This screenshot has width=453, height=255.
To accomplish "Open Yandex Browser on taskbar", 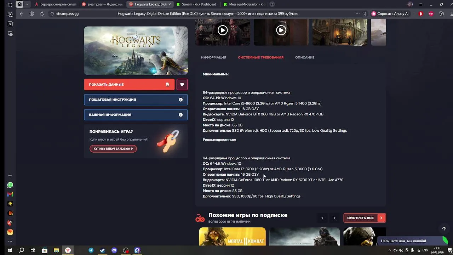I will [x=68, y=250].
